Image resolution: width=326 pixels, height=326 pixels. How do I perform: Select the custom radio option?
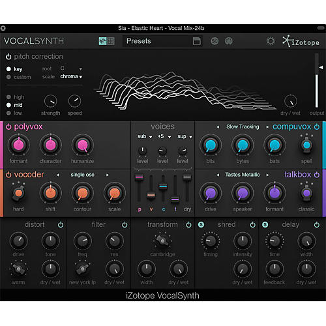point(8,77)
